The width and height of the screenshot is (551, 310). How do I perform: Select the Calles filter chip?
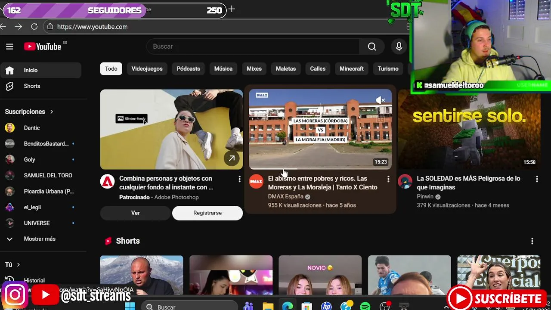(x=318, y=69)
